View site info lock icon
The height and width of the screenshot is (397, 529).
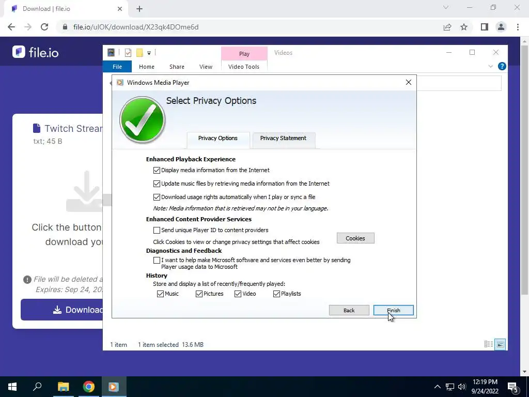[65, 27]
